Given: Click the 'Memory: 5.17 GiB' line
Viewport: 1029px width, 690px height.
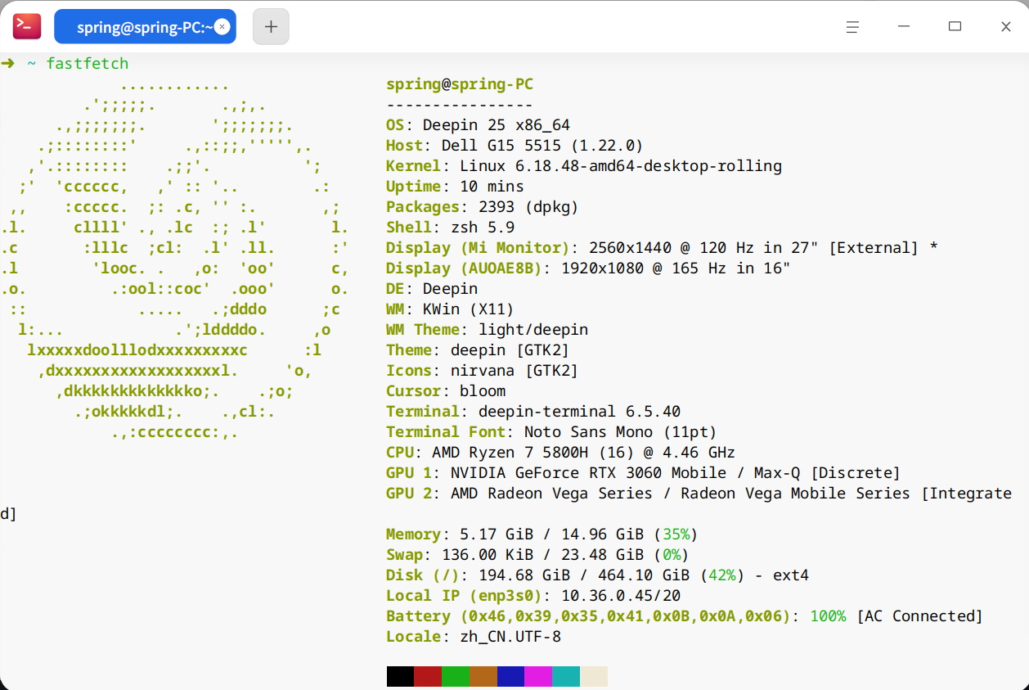Looking at the screenshot, I should pyautogui.click(x=542, y=534).
